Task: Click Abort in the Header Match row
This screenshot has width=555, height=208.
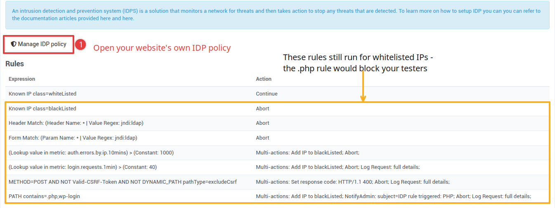Action: tap(262, 123)
